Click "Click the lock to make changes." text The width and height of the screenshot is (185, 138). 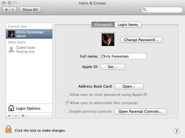(x=40, y=131)
